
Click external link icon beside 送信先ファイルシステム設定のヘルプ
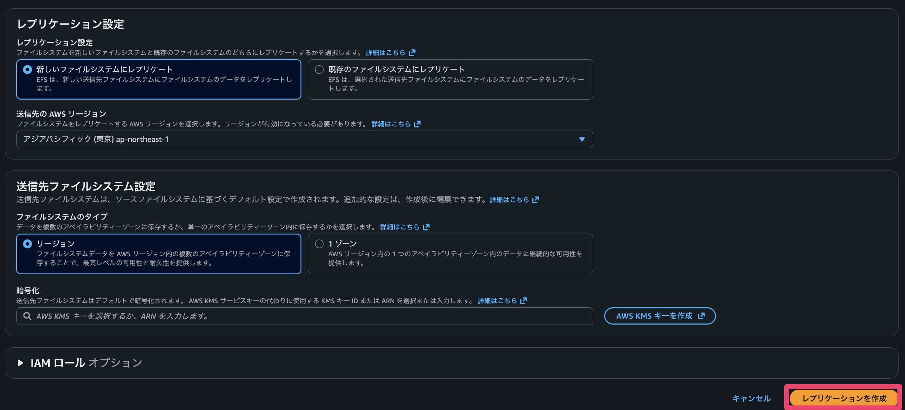point(535,199)
